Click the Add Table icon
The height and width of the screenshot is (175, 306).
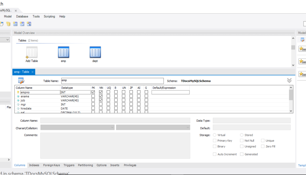32,52
